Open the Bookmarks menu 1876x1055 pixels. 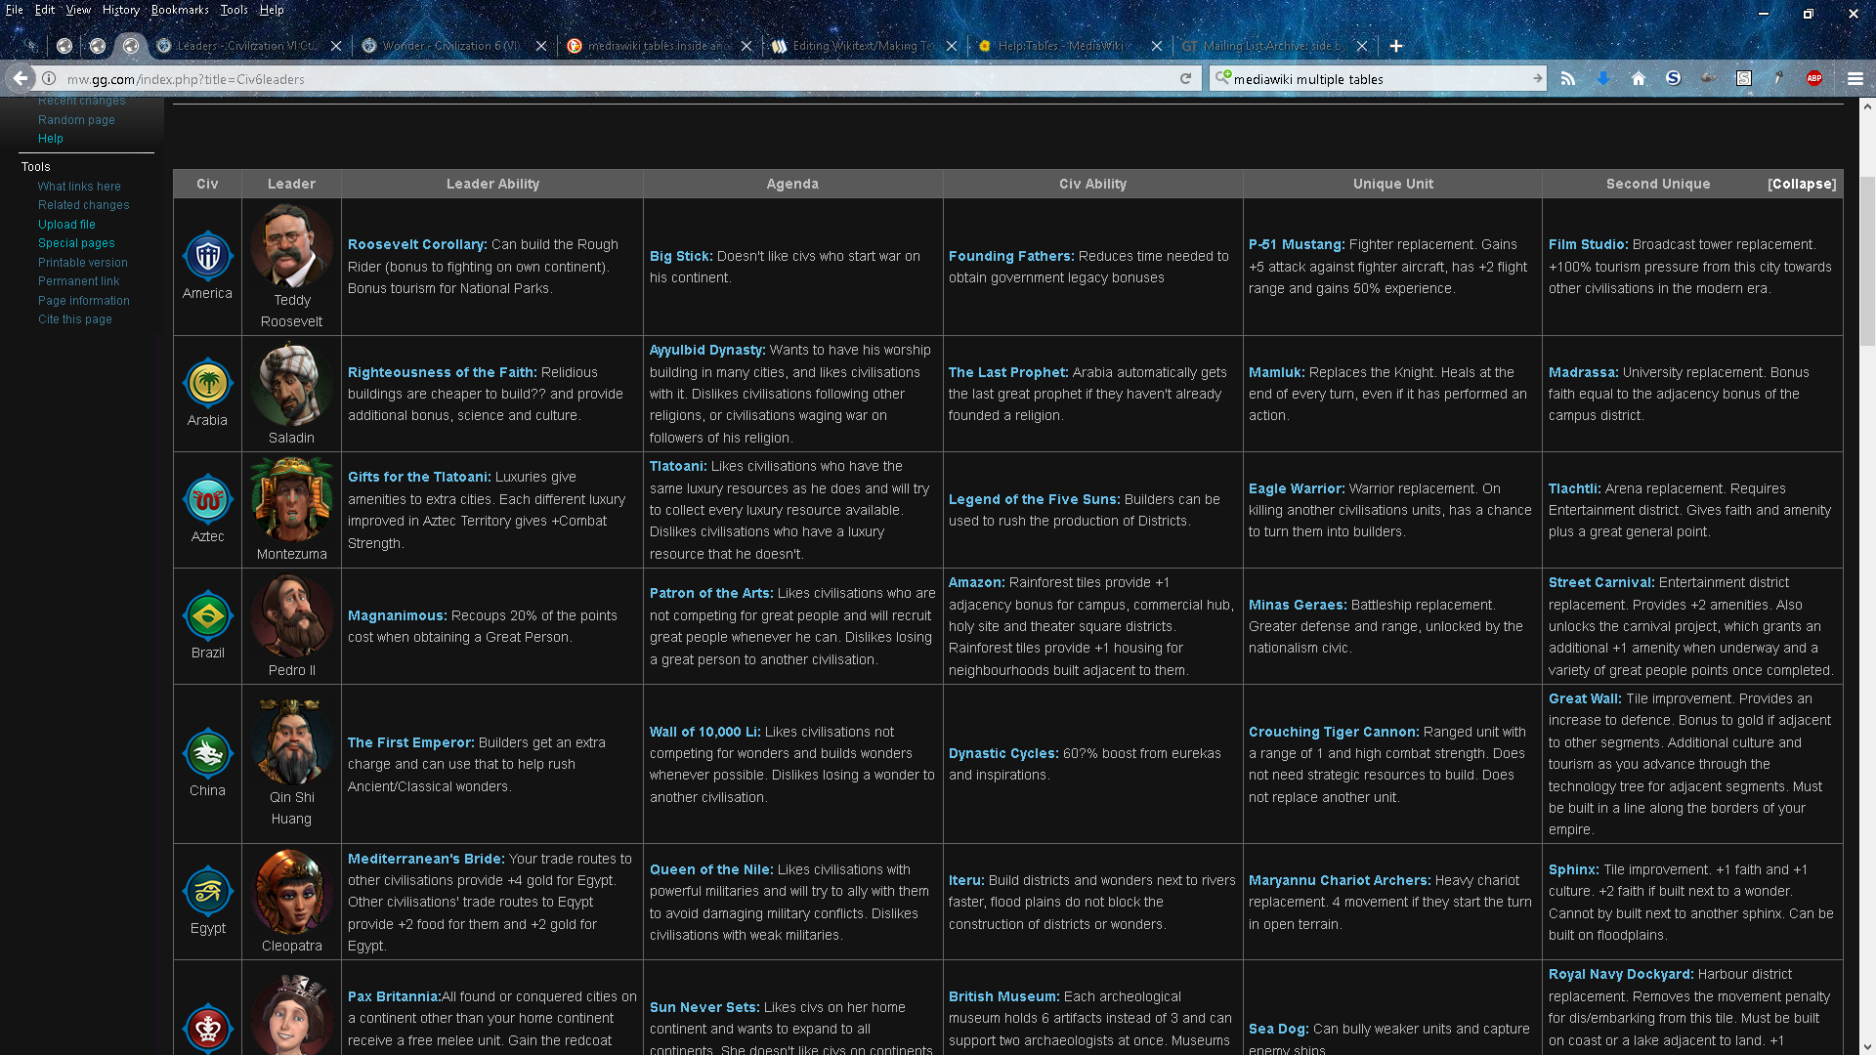tap(180, 10)
